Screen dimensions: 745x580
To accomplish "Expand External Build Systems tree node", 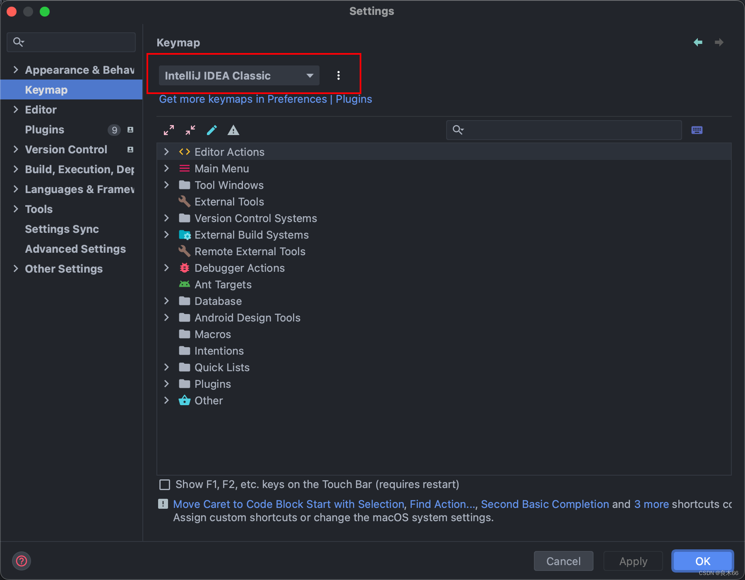I will (166, 235).
